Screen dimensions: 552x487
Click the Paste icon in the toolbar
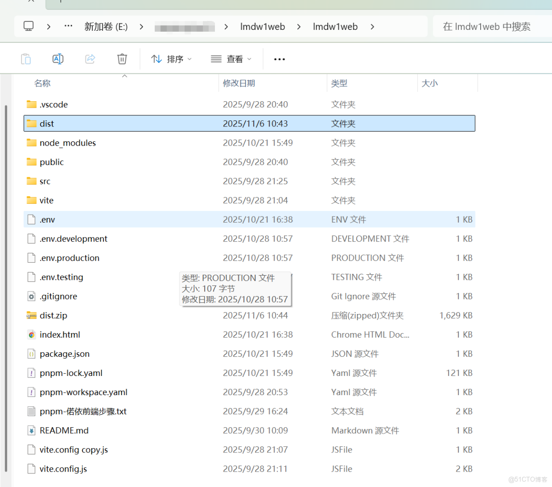pyautogui.click(x=26, y=58)
